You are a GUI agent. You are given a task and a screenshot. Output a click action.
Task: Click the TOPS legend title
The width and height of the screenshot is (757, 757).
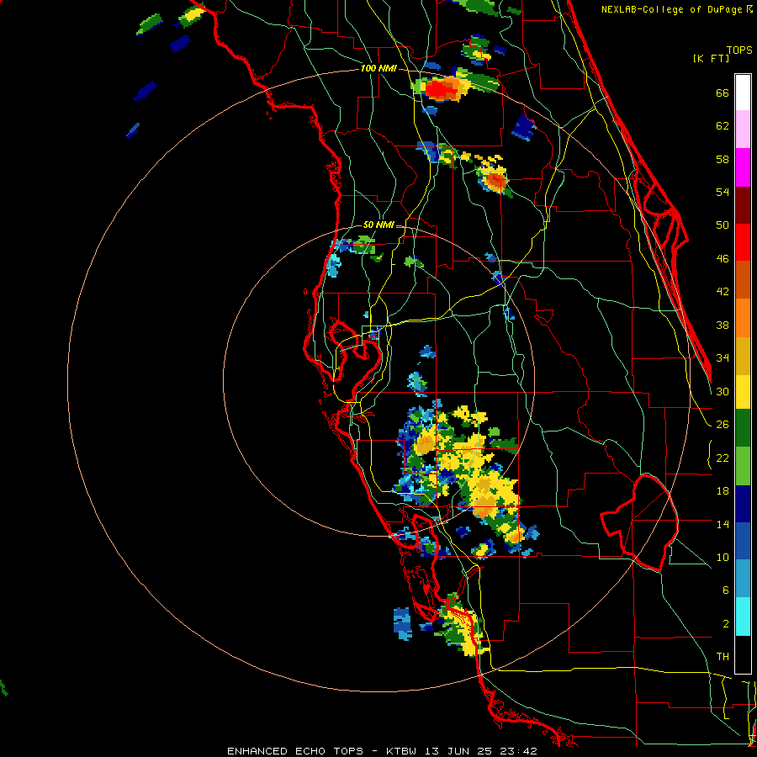tap(739, 50)
